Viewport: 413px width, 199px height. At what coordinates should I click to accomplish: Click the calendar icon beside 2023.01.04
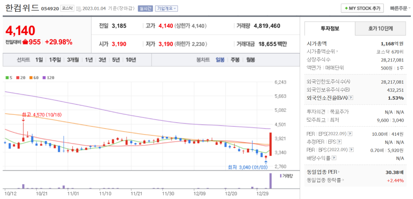coord(79,9)
